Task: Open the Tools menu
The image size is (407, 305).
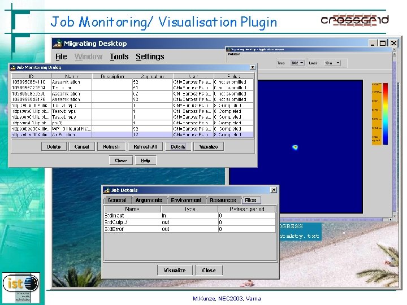Action: coord(119,56)
